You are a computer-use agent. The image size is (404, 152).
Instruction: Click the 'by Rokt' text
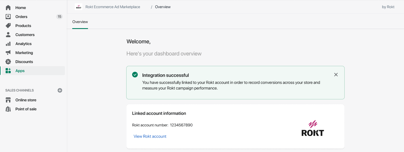click(388, 7)
